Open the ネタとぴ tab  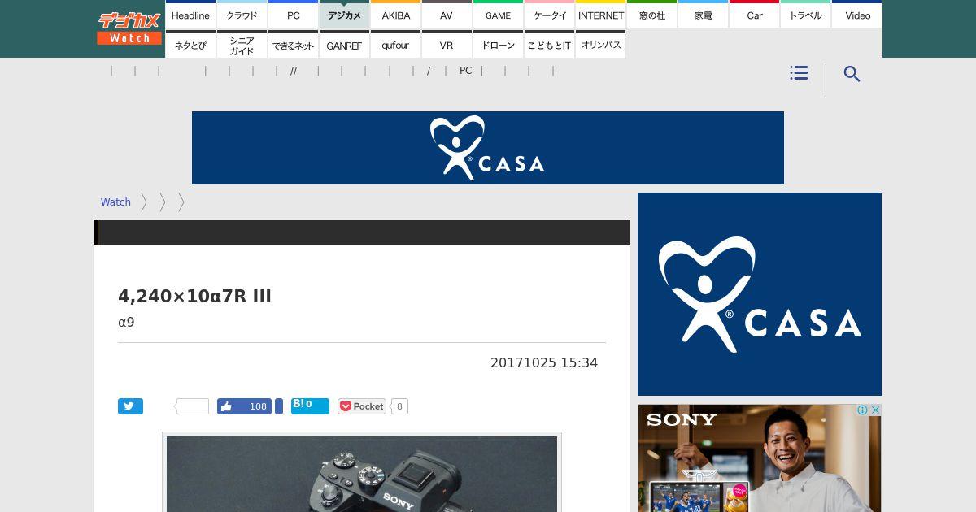(x=190, y=45)
